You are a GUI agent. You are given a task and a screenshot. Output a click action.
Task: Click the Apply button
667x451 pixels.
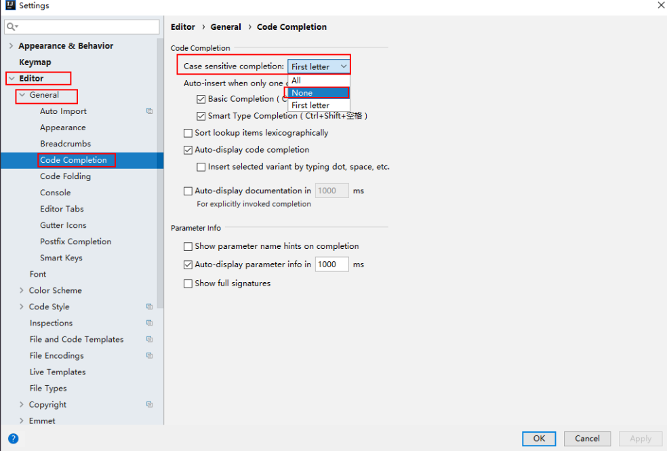coord(641,439)
